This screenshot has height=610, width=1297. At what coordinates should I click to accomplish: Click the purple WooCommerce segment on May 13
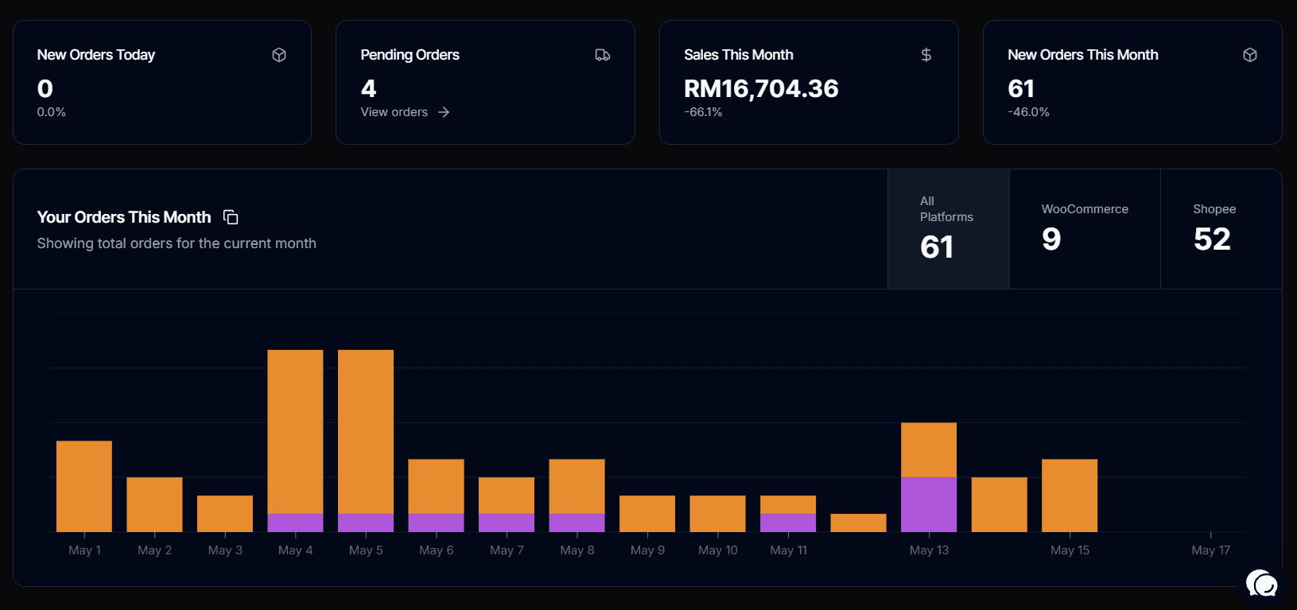(x=929, y=504)
